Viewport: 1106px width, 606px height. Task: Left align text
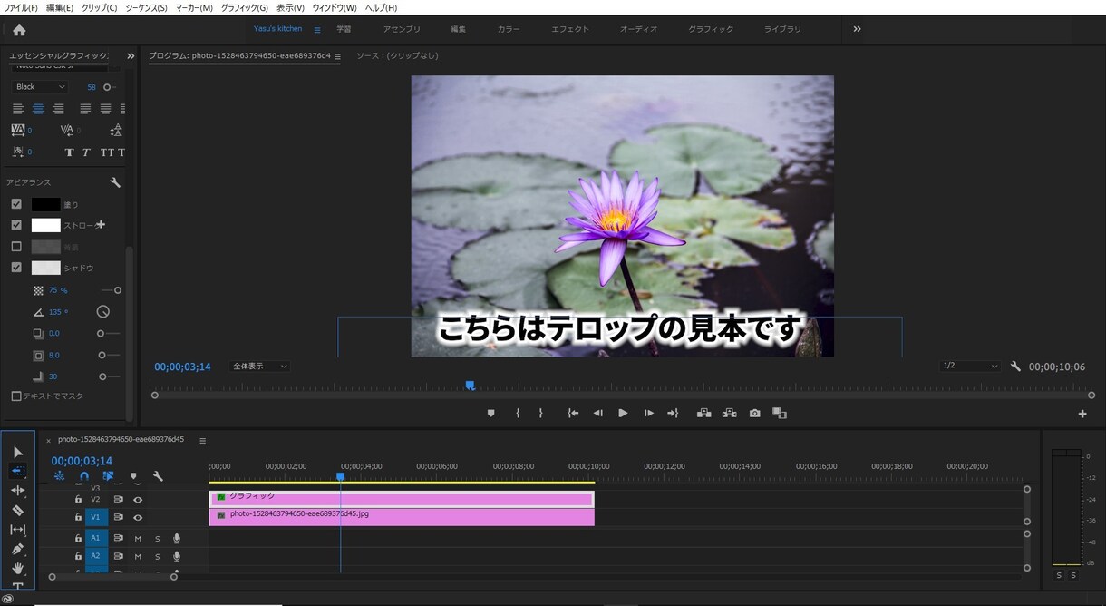(18, 109)
